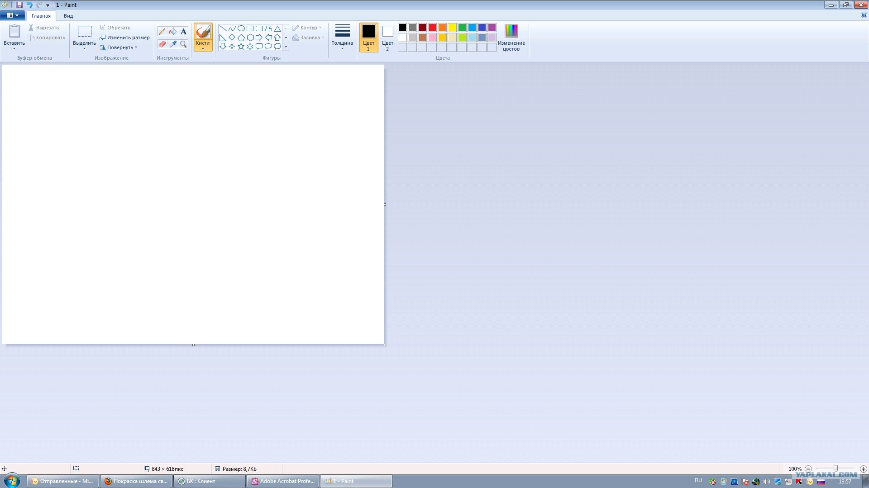Choose the Right triangle shape
Viewport: 869px width, 488px height.
pyautogui.click(x=223, y=38)
